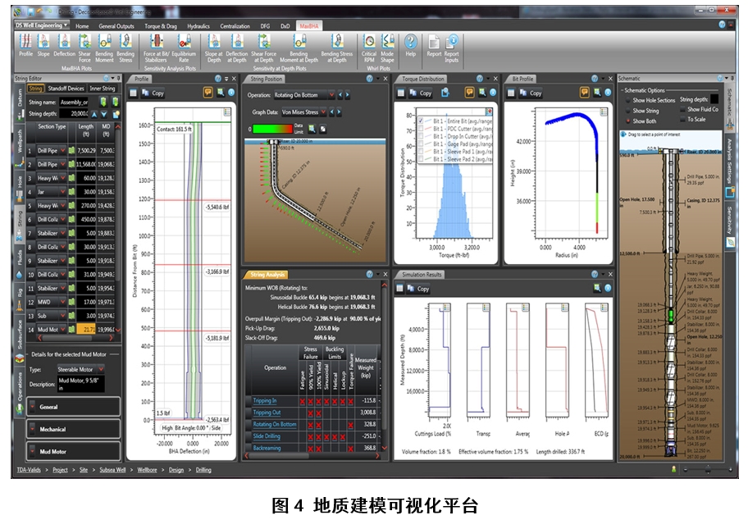Screen dimensions: 748x520
Task: Enable the Bit 1 - Sleeve Pad 1 series
Action: [x=421, y=152]
